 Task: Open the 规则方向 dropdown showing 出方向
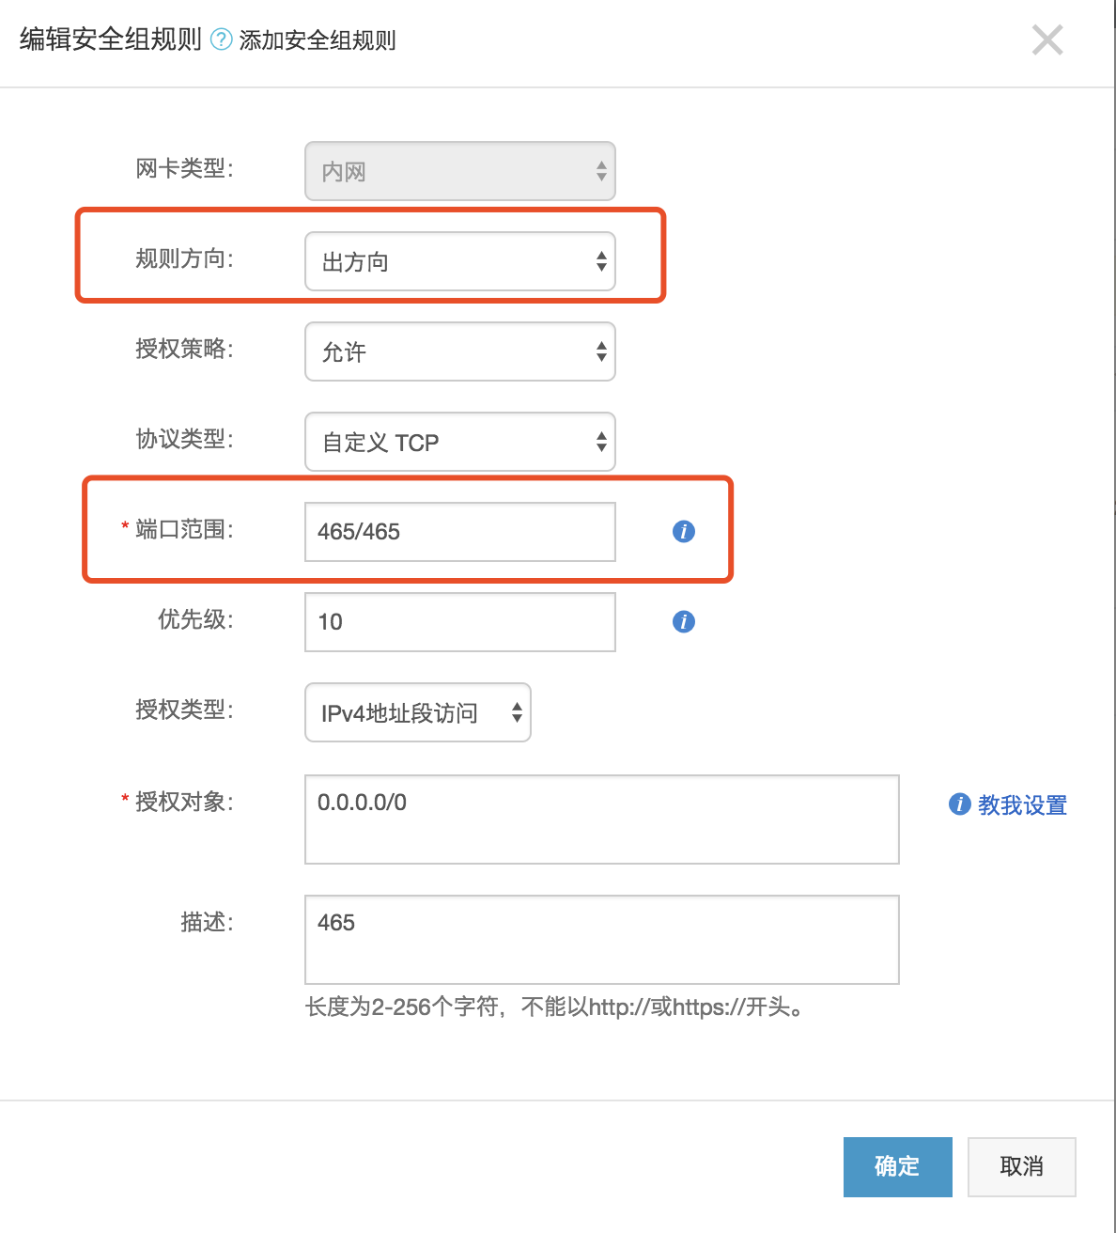click(x=460, y=261)
